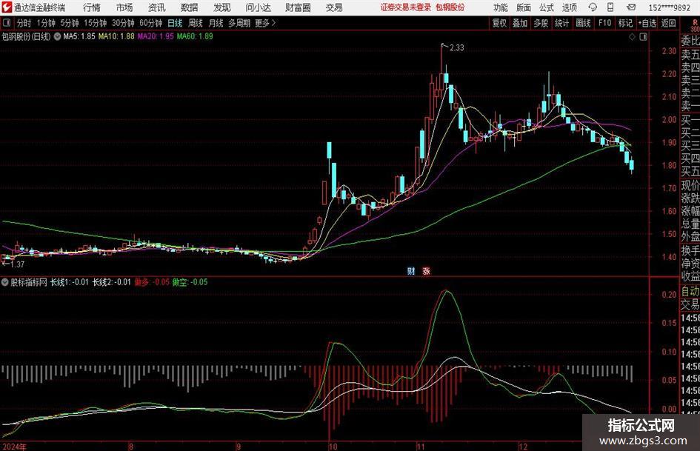700x451 pixels.
Task: Click the account 152****9892
Action: (x=669, y=7)
